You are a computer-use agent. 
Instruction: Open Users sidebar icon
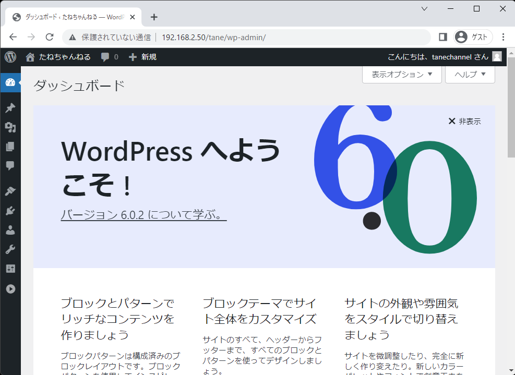tap(10, 230)
